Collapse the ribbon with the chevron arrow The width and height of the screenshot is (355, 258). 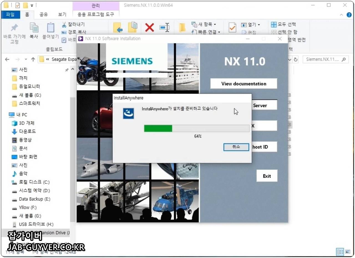[342, 15]
